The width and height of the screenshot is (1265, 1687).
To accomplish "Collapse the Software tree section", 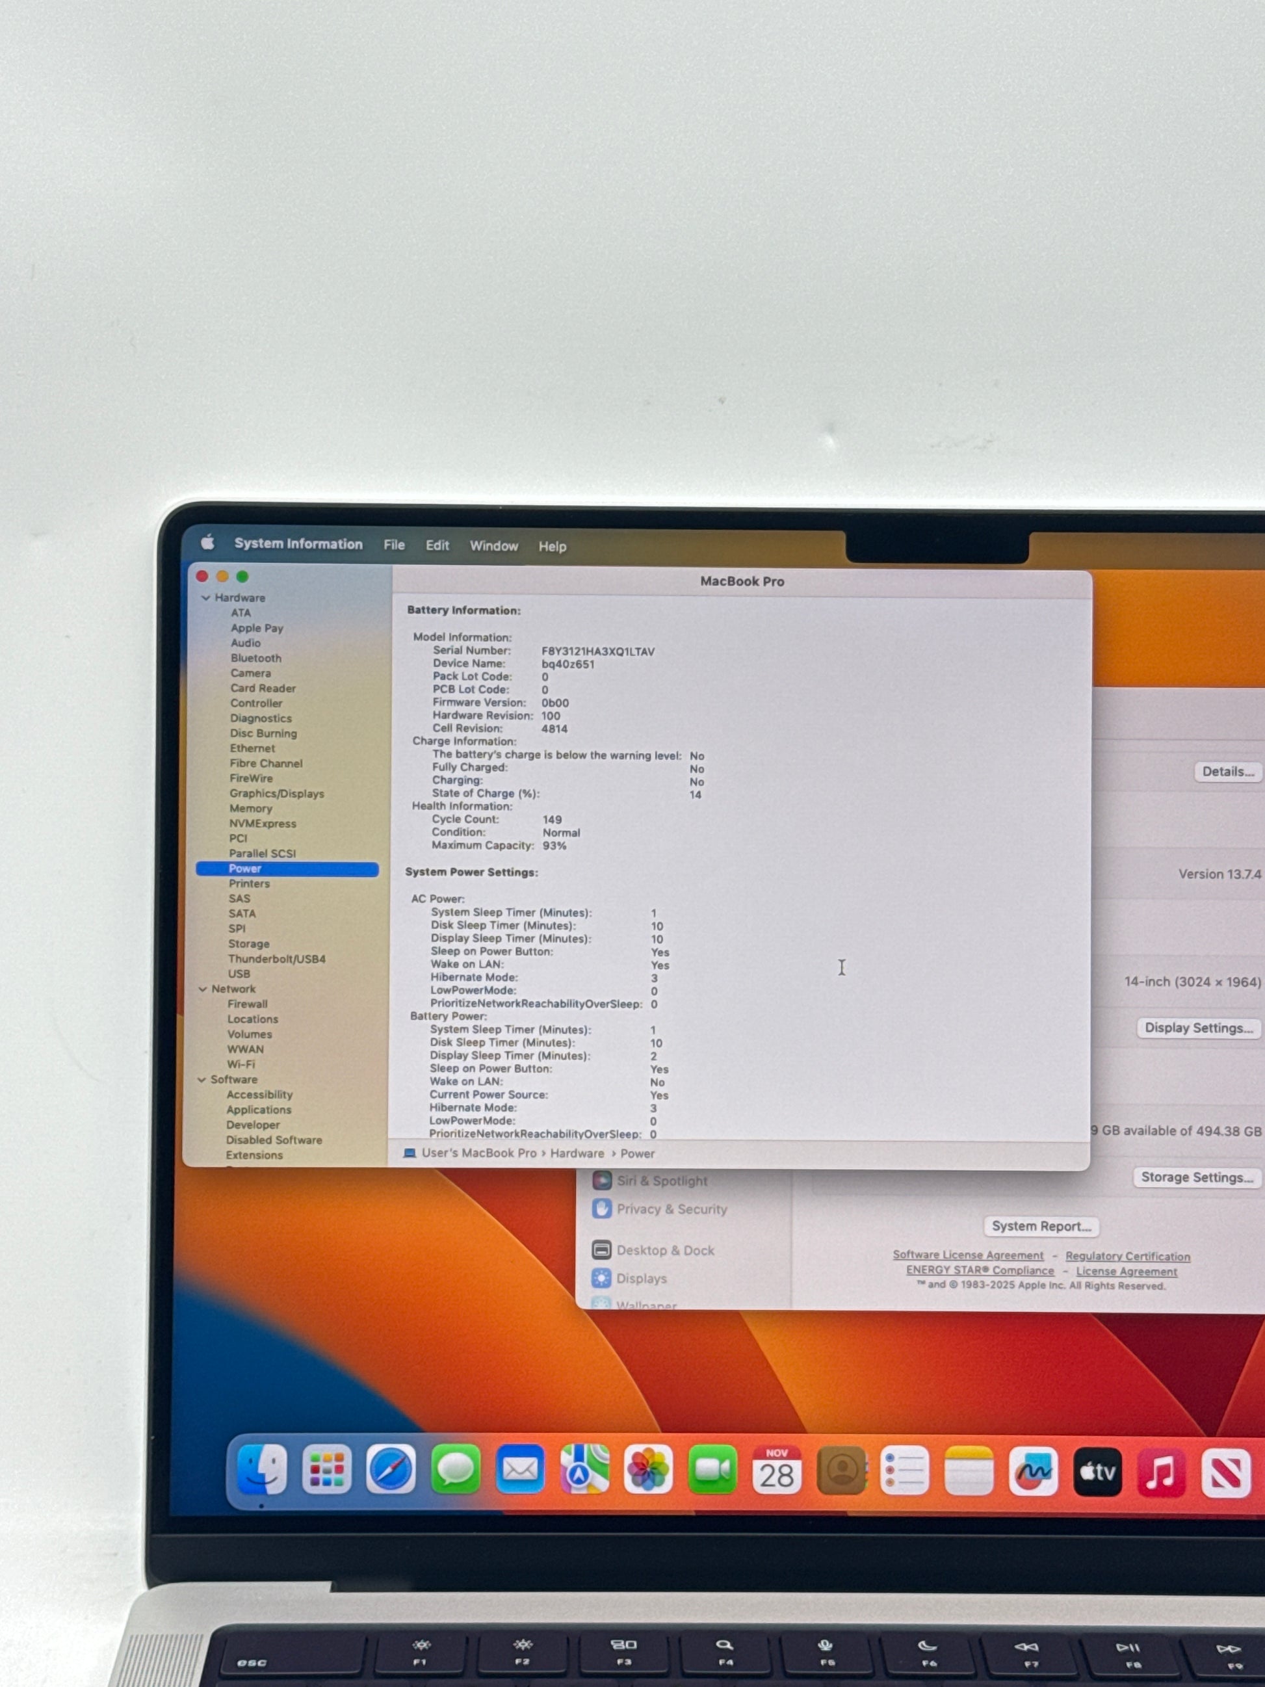I will (202, 1080).
